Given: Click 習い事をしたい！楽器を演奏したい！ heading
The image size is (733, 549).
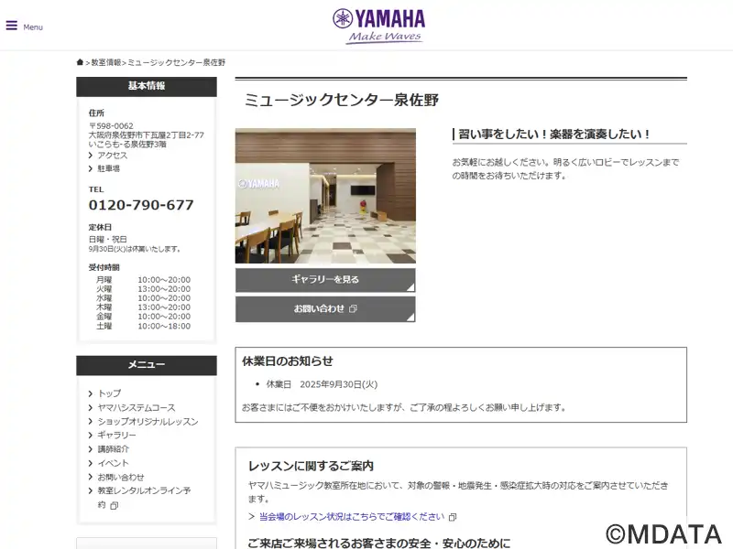Looking at the screenshot, I should coord(554,135).
